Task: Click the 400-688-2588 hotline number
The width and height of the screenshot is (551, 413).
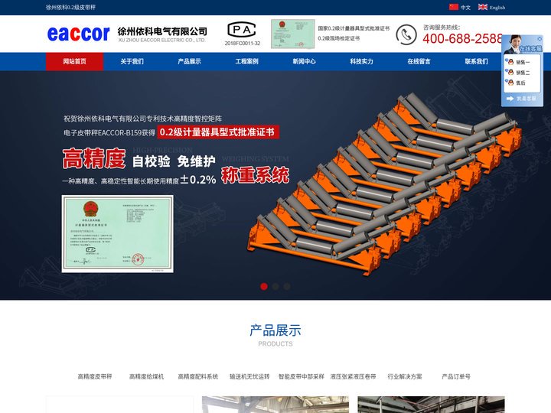Action: point(462,39)
